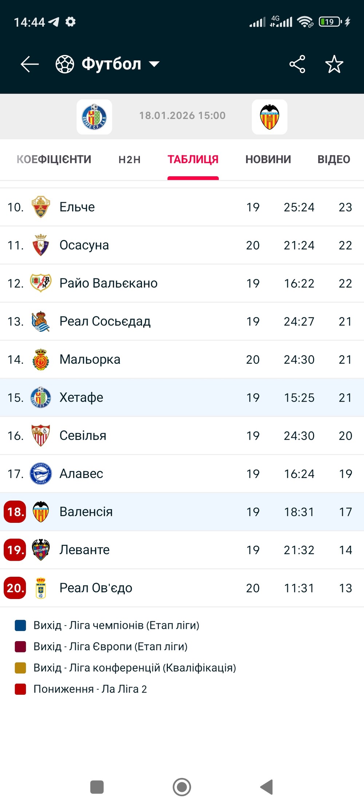Open the Відео tab
Image resolution: width=364 pixels, height=809 pixels.
[333, 159]
